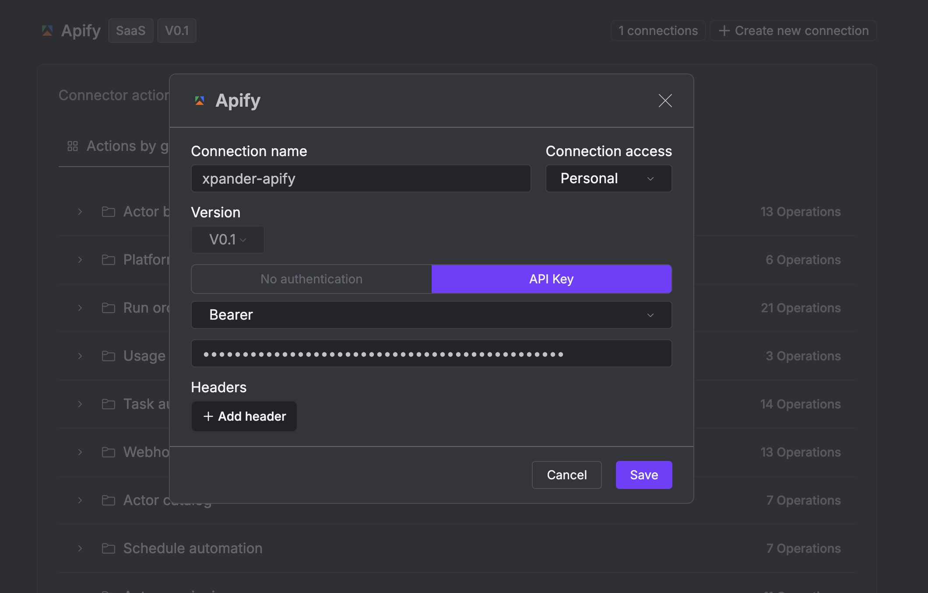Expand the Actor catalog group chevron
The width and height of the screenshot is (928, 593).
[80, 500]
